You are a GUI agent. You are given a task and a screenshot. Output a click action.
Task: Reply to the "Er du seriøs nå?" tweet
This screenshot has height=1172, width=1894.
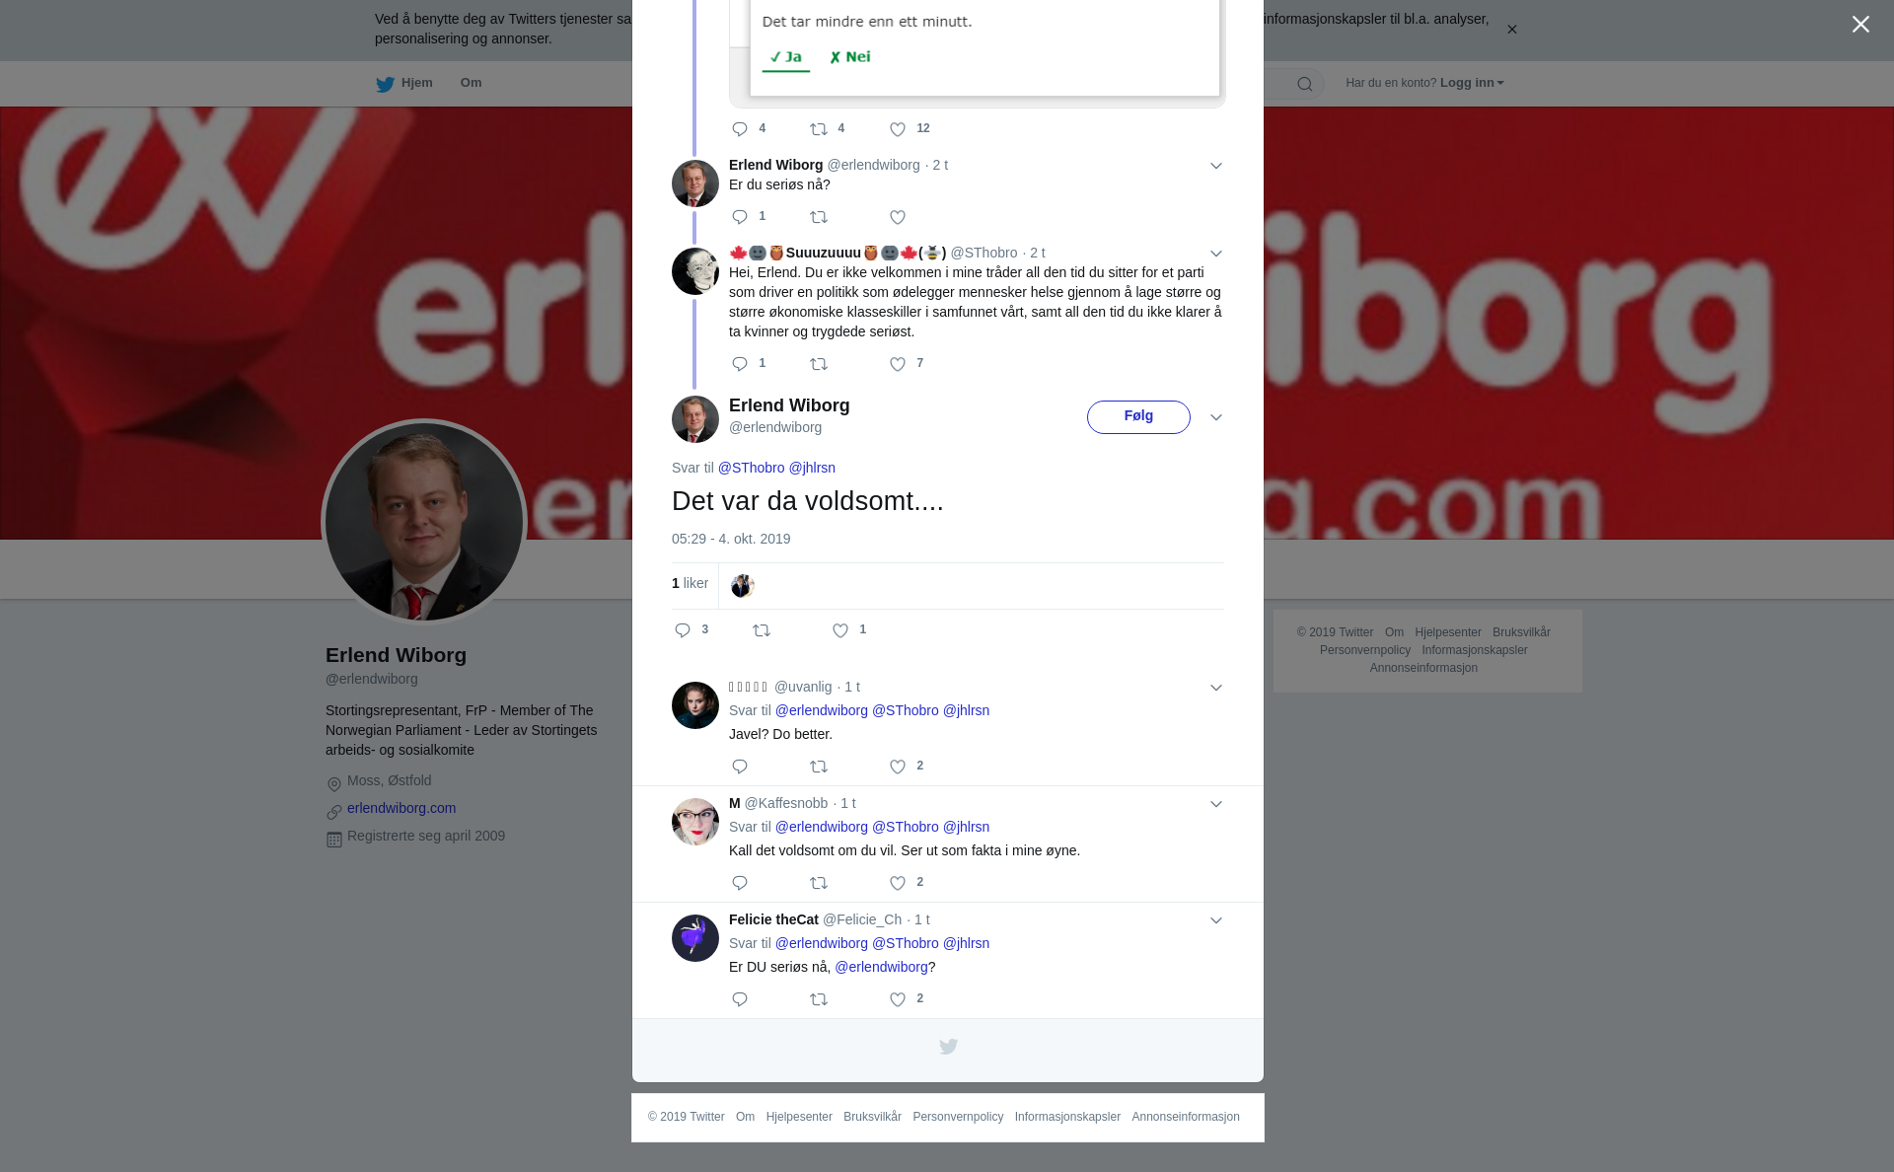coord(740,217)
